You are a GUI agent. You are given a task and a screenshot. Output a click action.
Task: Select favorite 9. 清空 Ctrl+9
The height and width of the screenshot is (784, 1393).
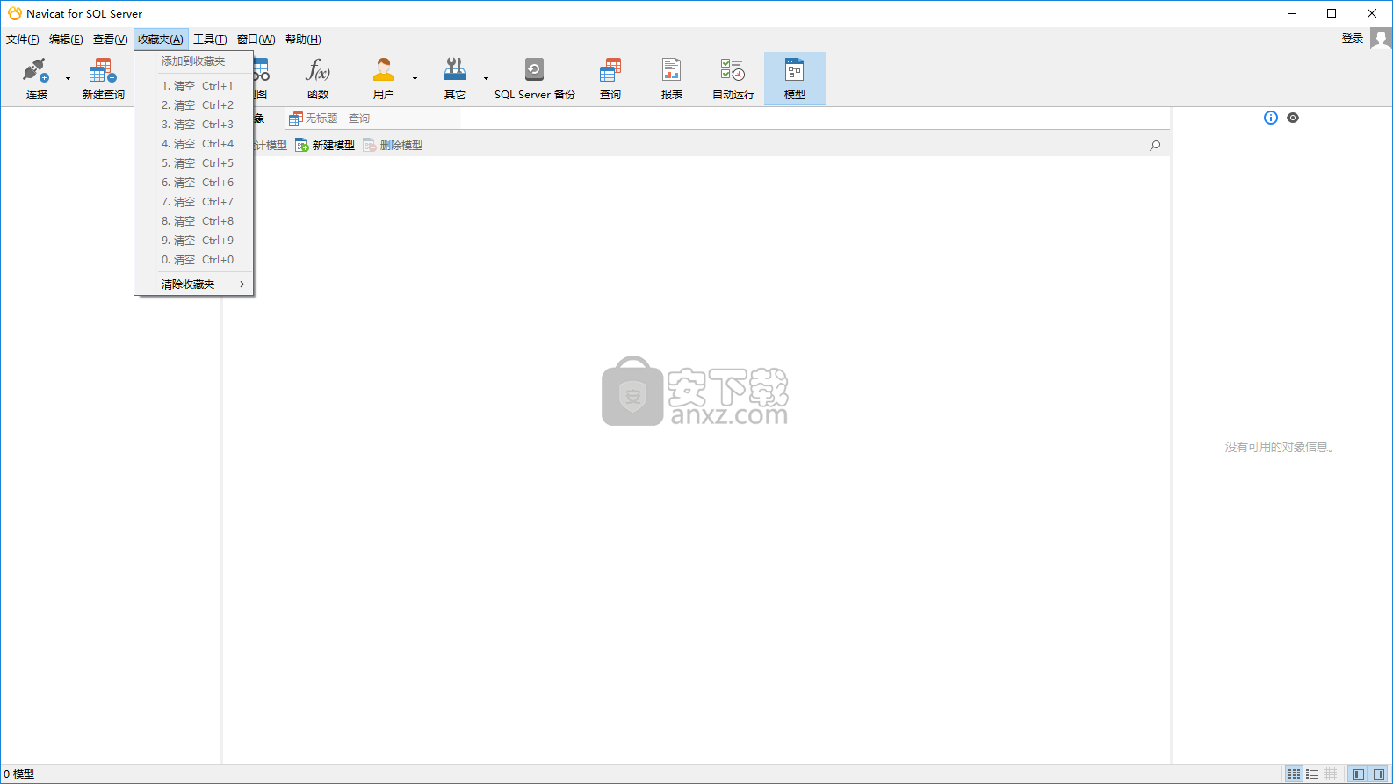pyautogui.click(x=193, y=241)
